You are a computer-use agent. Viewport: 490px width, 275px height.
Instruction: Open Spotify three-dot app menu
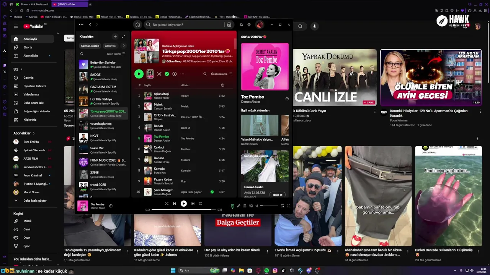pos(81,25)
